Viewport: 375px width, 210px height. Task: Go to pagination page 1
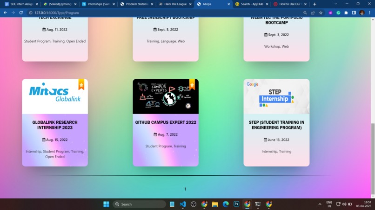click(185, 189)
